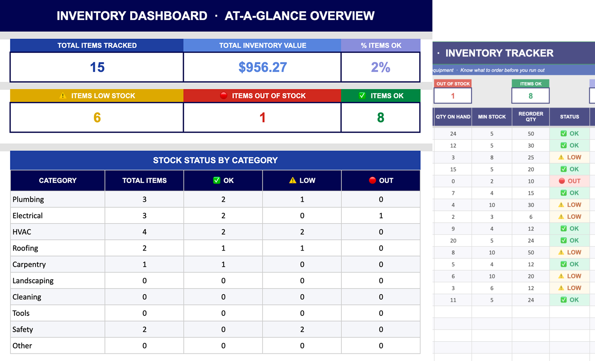Screen dimensions: 595x361
Task: Click the MIN STOCK column header
Action: coord(492,117)
